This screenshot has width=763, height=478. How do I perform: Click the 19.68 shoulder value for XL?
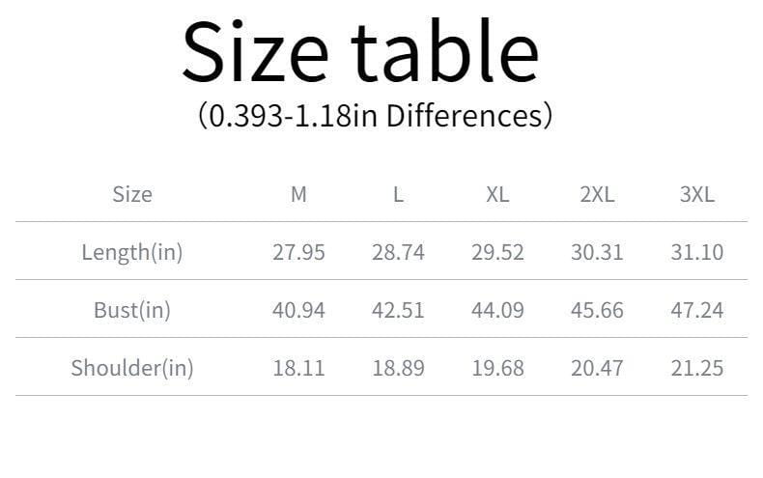coord(497,368)
